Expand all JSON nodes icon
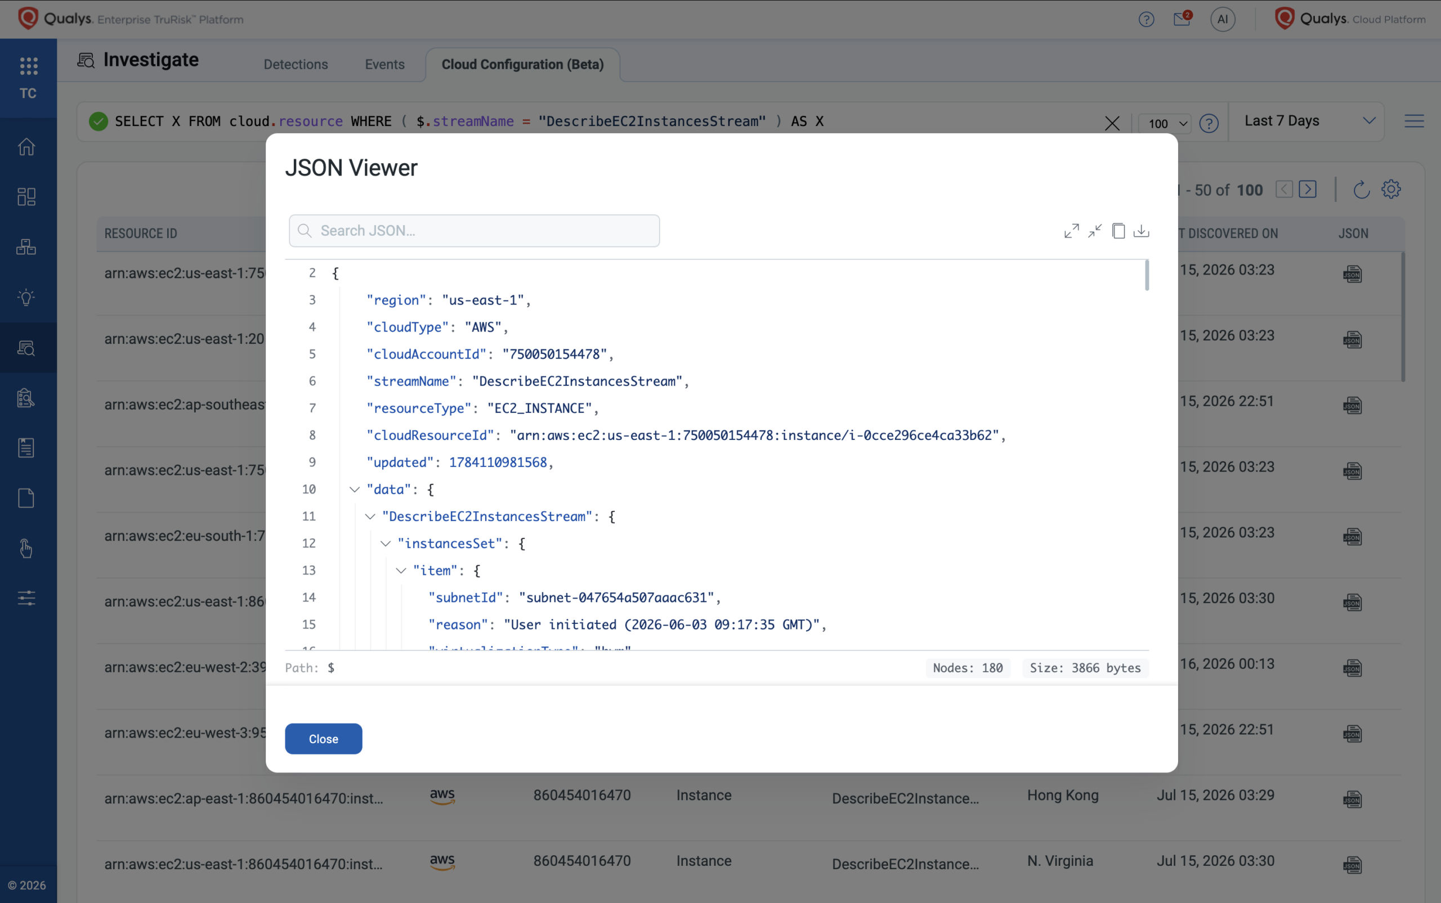The width and height of the screenshot is (1441, 903). [x=1071, y=231]
